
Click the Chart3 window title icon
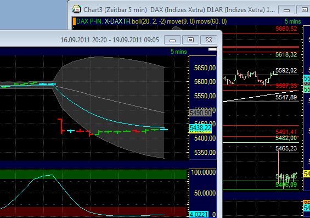point(76,9)
